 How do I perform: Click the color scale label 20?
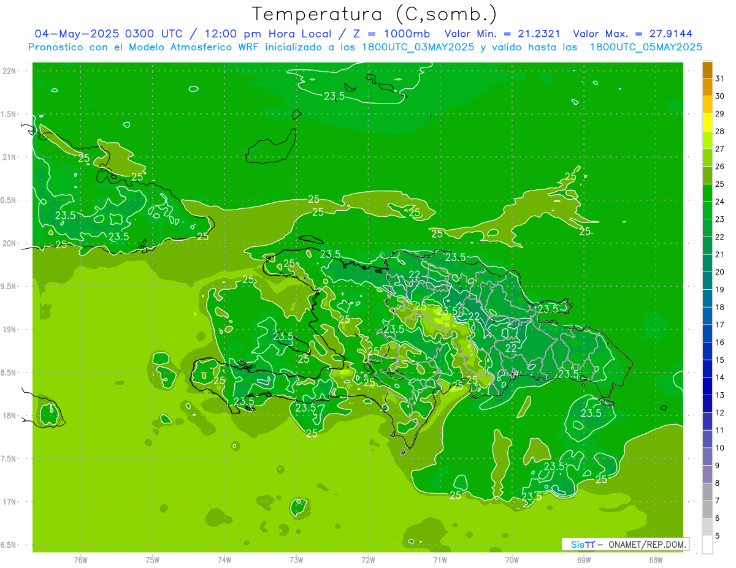[719, 272]
